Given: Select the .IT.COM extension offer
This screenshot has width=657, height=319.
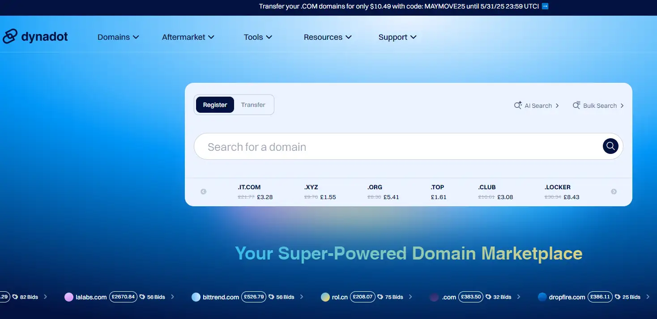Looking at the screenshot, I should pyautogui.click(x=255, y=192).
